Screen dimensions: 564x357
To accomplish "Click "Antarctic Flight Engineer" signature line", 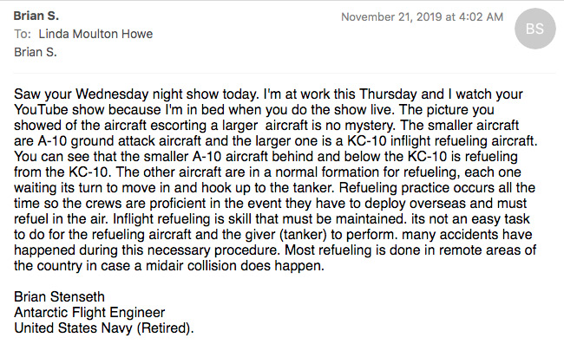I will coord(89,313).
